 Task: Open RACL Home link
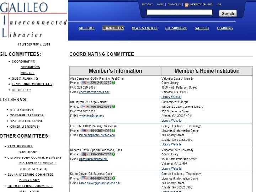click(28, 152)
